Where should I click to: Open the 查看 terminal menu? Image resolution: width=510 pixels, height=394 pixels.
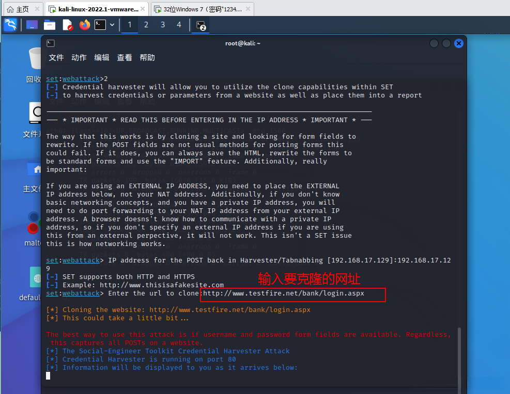coord(125,57)
